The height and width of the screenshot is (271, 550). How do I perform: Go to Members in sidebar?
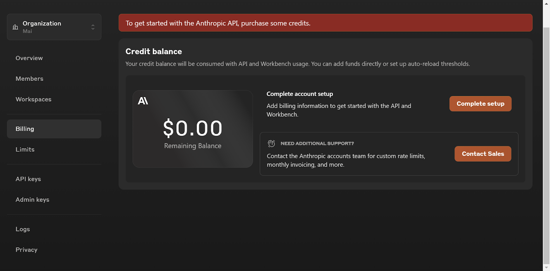click(x=30, y=79)
